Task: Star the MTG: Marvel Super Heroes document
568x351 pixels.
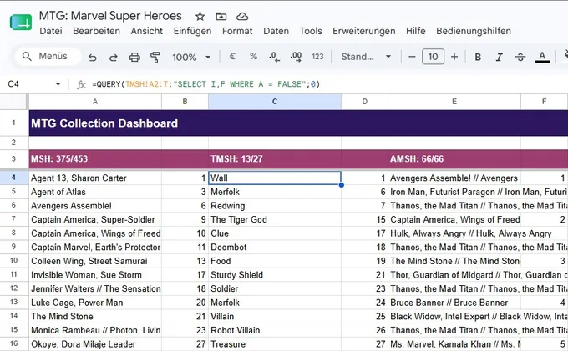Action: 200,17
